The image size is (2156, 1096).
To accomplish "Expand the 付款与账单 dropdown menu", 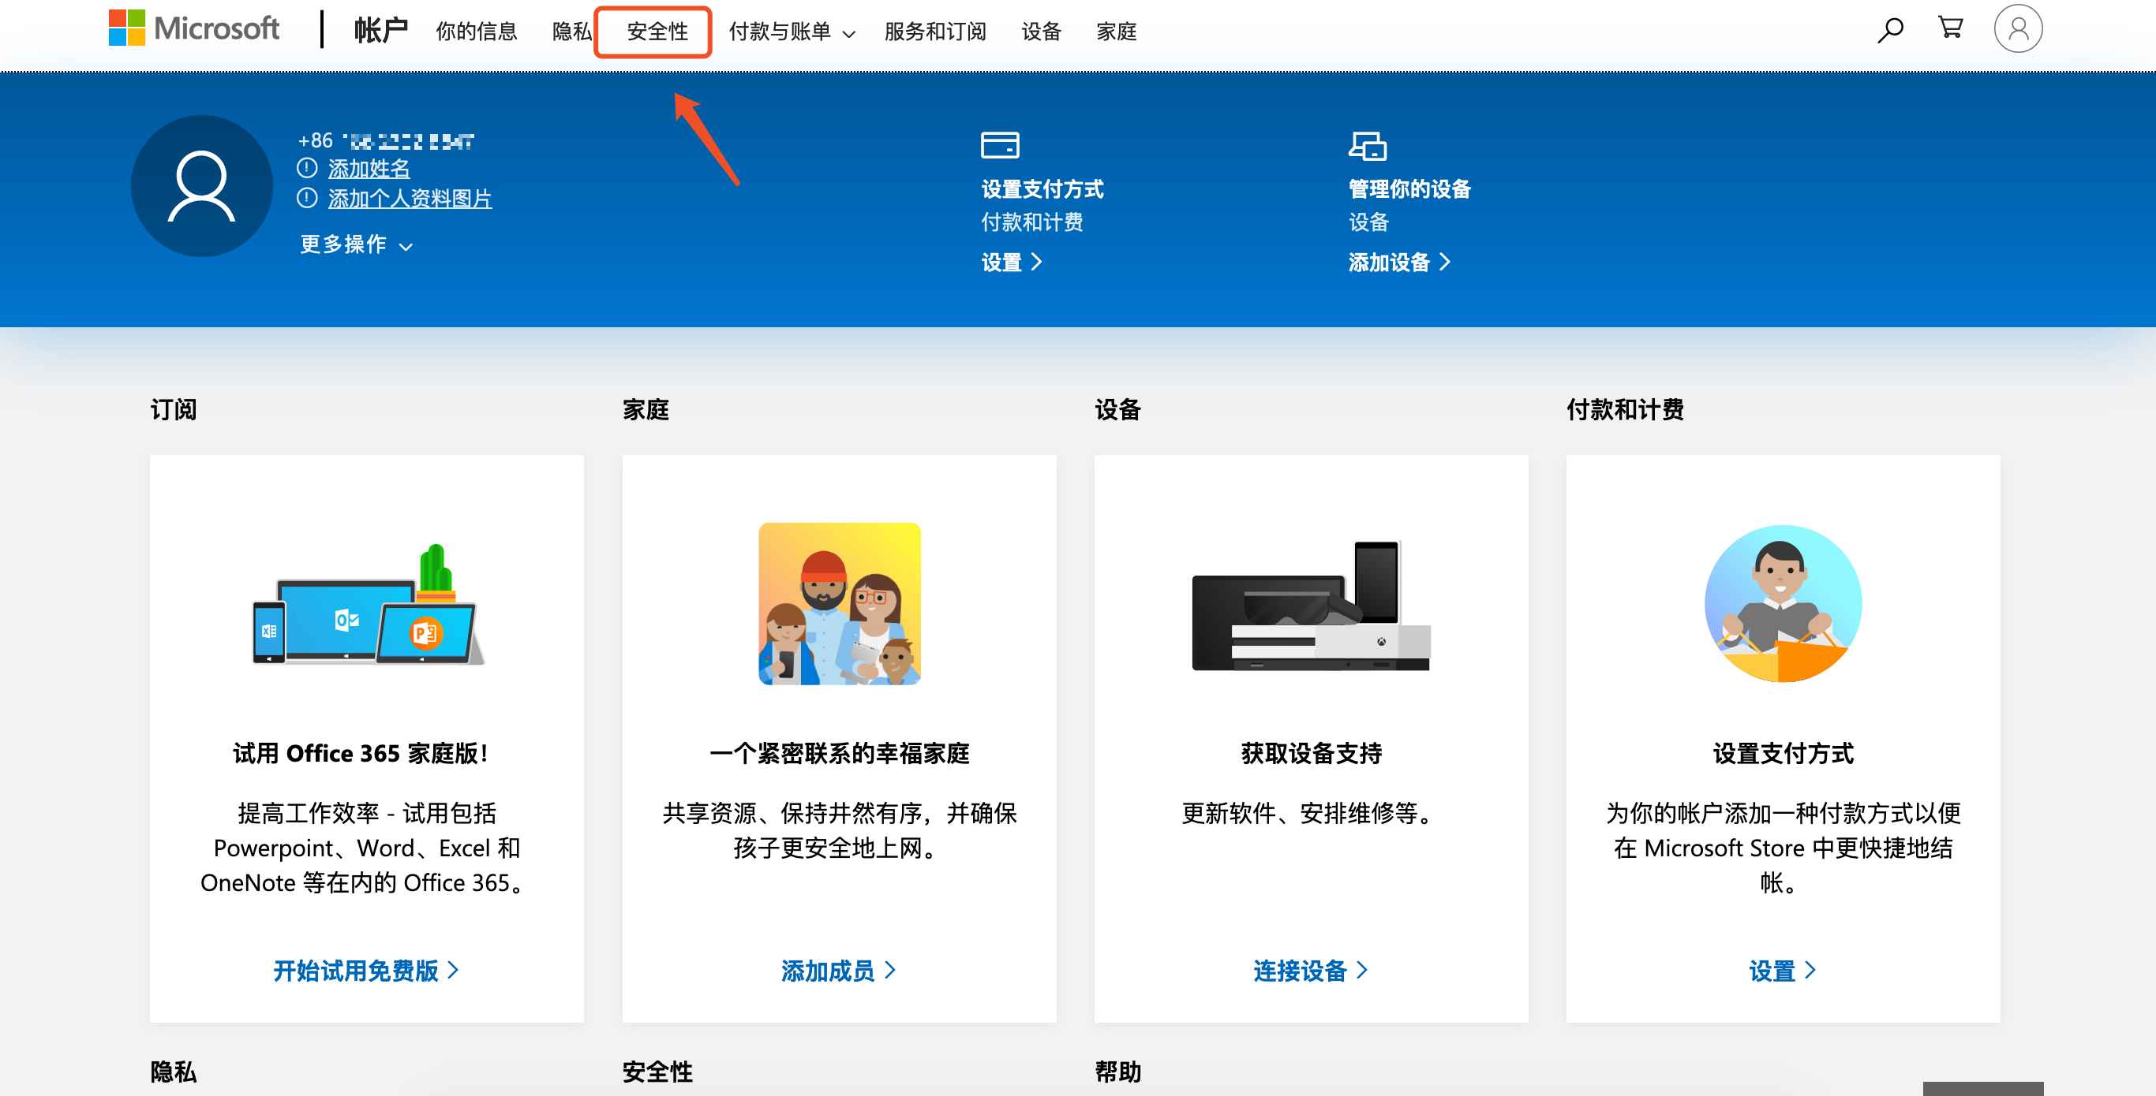I will coord(791,32).
